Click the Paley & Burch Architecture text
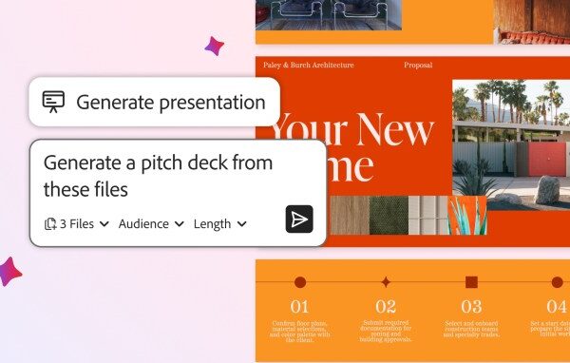Screen dimensions: 570x363 click(x=308, y=66)
